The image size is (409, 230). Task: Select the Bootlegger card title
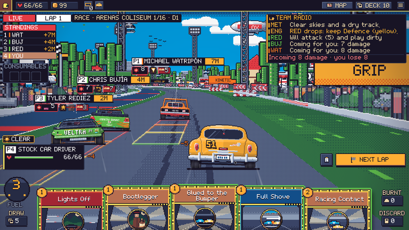pos(140,197)
